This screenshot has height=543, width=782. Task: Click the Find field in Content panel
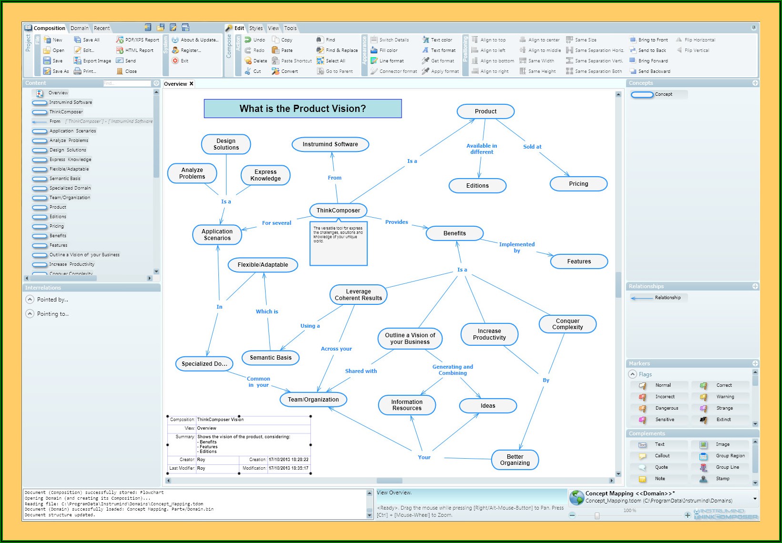(126, 83)
